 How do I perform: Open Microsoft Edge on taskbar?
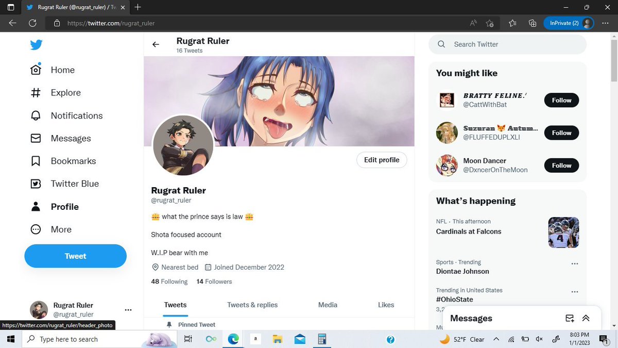tap(233, 339)
